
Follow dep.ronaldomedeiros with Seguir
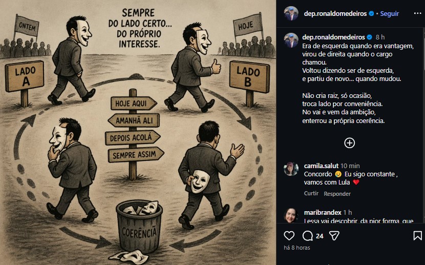(x=390, y=13)
